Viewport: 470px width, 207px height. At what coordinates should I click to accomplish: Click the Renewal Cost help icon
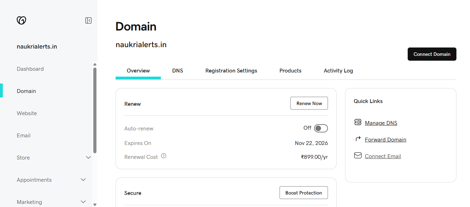point(164,156)
